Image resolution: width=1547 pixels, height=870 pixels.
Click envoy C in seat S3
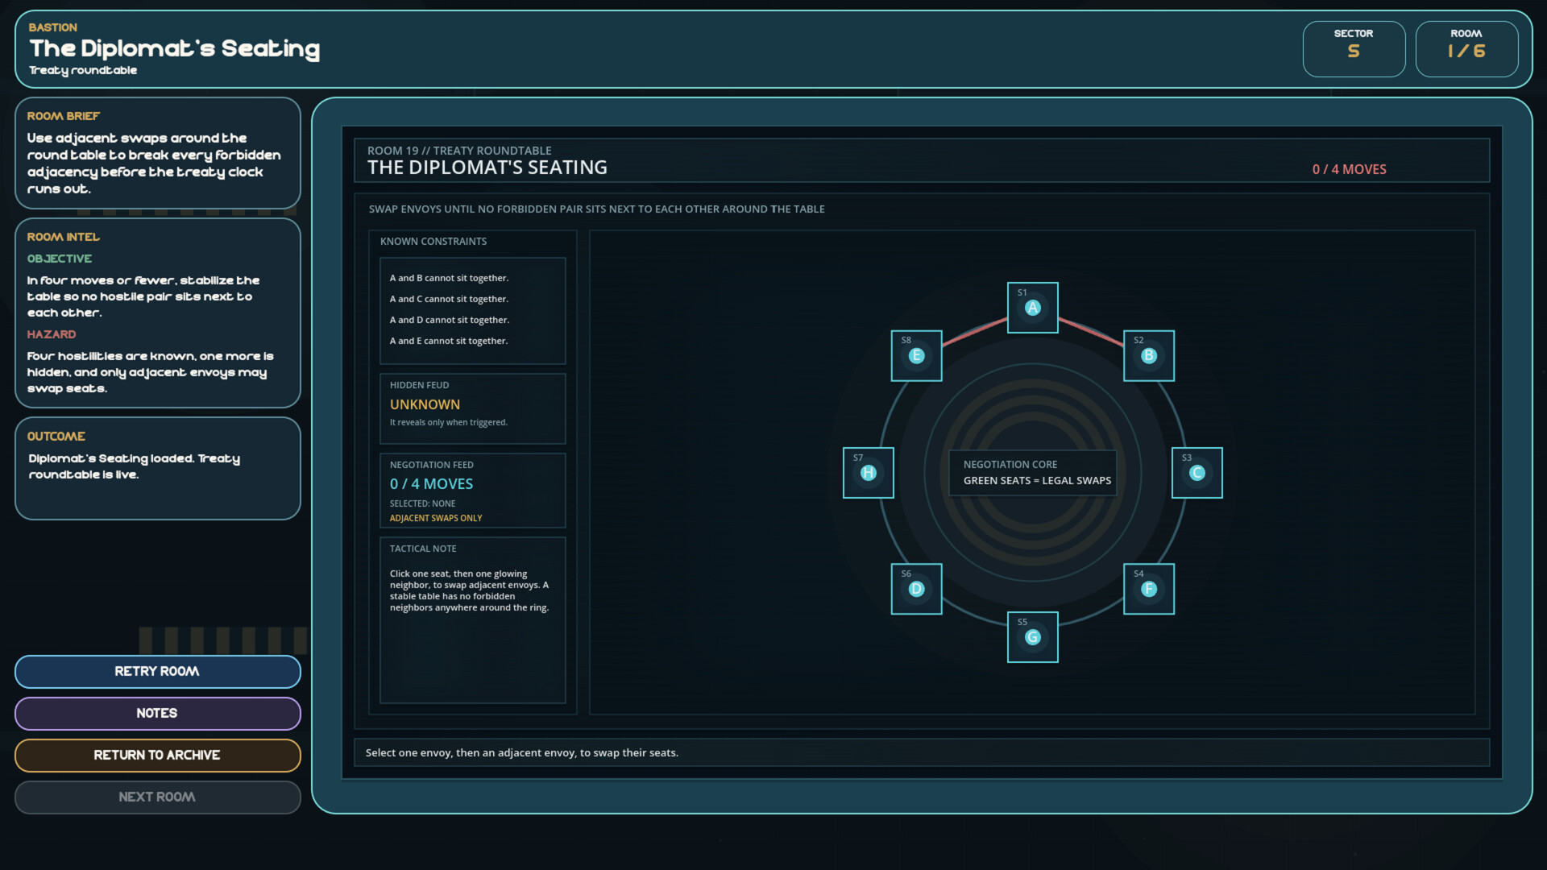point(1197,473)
